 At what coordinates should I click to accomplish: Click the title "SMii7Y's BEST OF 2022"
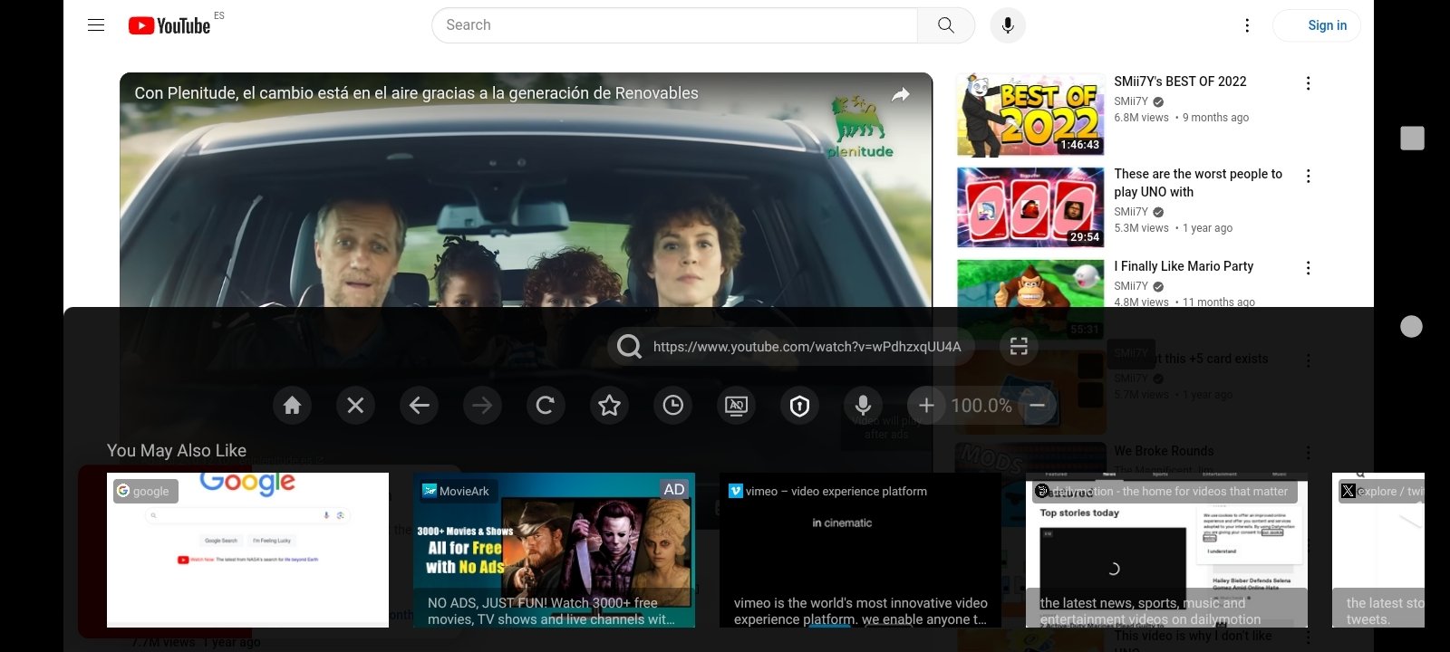[1180, 81]
